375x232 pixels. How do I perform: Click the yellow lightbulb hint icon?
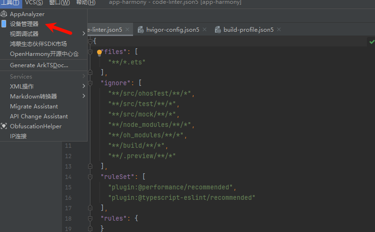coord(99,53)
